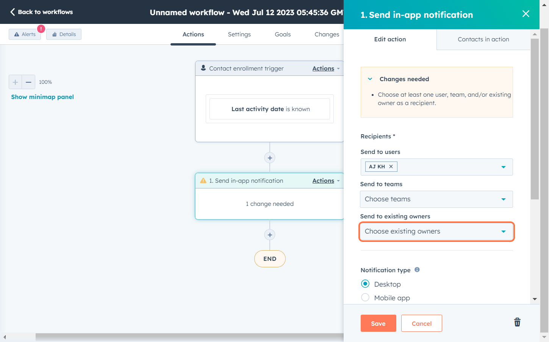The height and width of the screenshot is (342, 549).
Task: Switch to the Contacts in action tab
Action: pos(483,39)
